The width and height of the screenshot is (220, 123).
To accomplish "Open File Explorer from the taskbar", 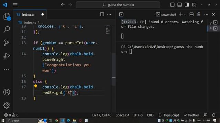I will [74, 121].
